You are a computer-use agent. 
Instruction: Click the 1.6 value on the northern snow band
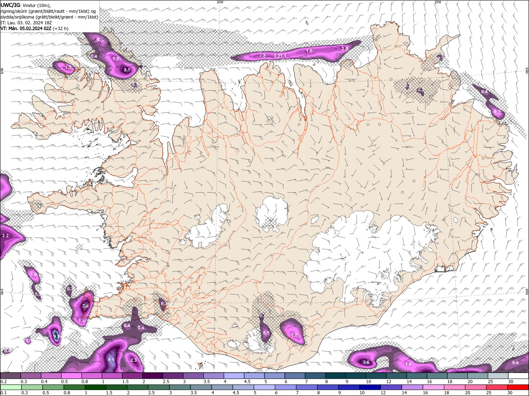click(309, 51)
